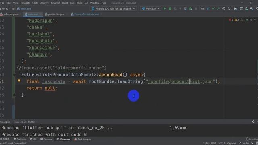258x145 pixels.
Task: Run main.dart with the green play button
Action: (x=165, y=8)
